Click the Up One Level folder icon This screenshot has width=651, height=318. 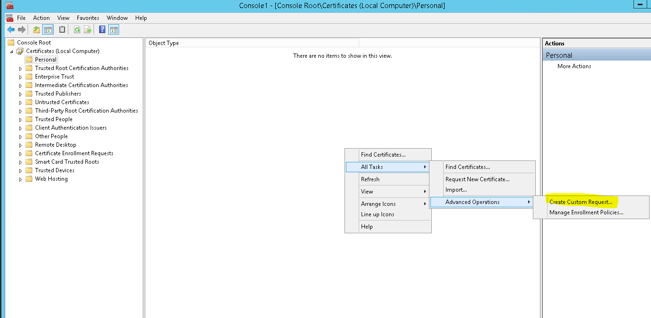[37, 30]
